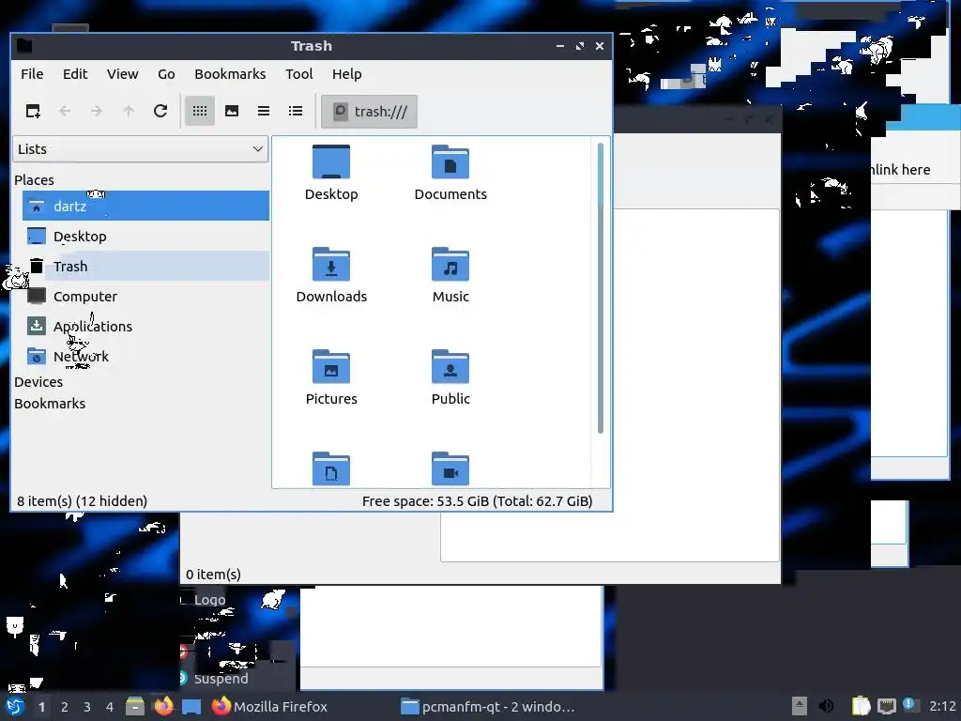Viewport: 961px width, 721px height.
Task: Go up to the parent folder with the arrow icon
Action: tap(128, 111)
